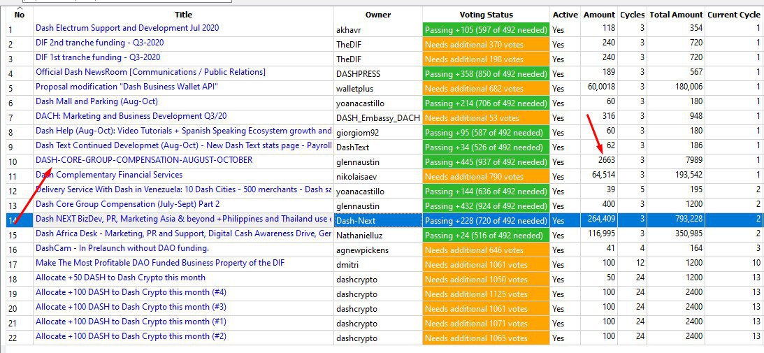Click status Needs additional 198 votes
The width and height of the screenshot is (764, 353).
[x=486, y=59]
